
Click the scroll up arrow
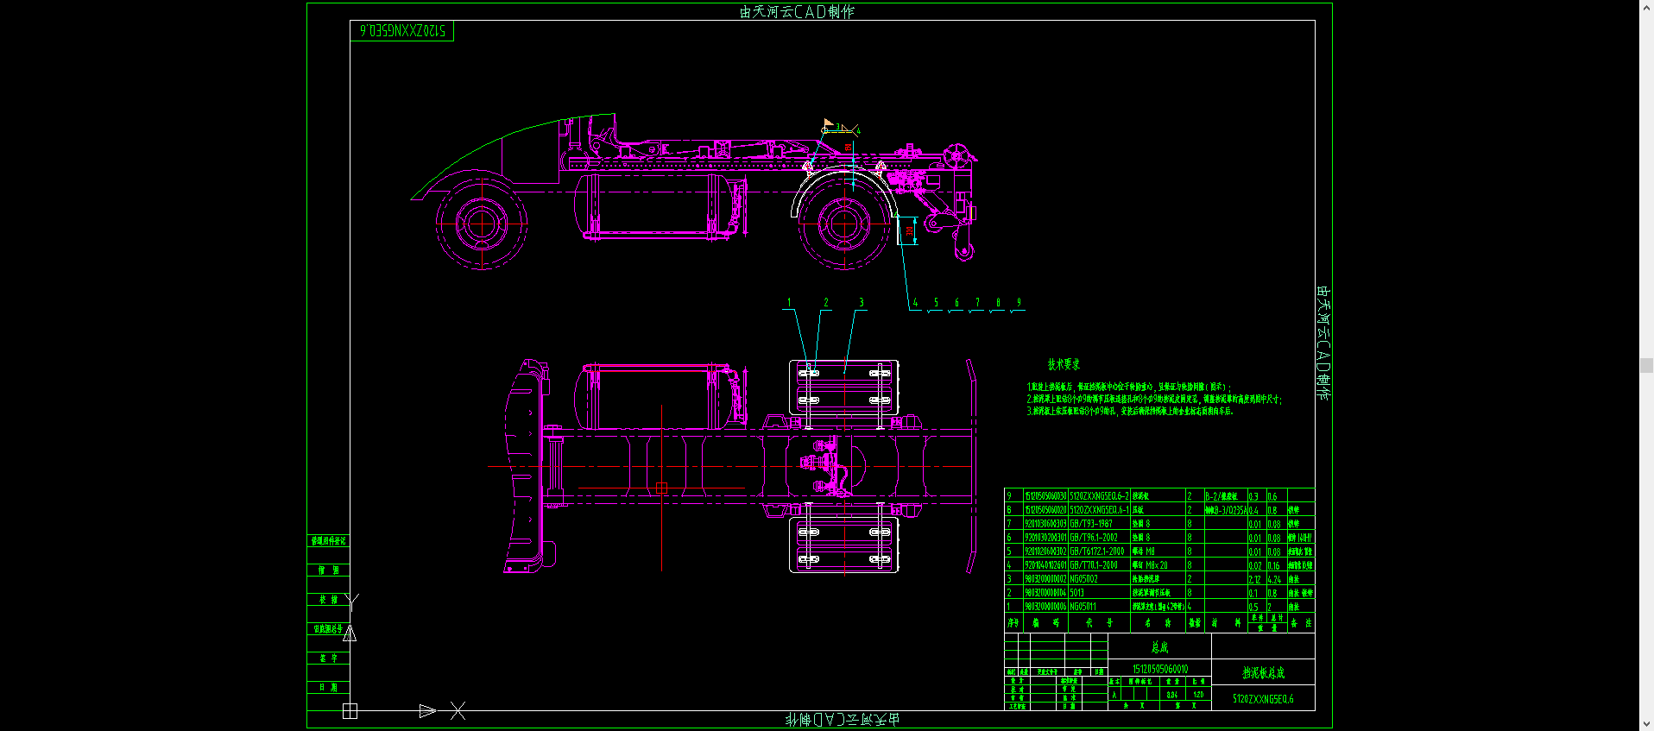(x=1646, y=7)
